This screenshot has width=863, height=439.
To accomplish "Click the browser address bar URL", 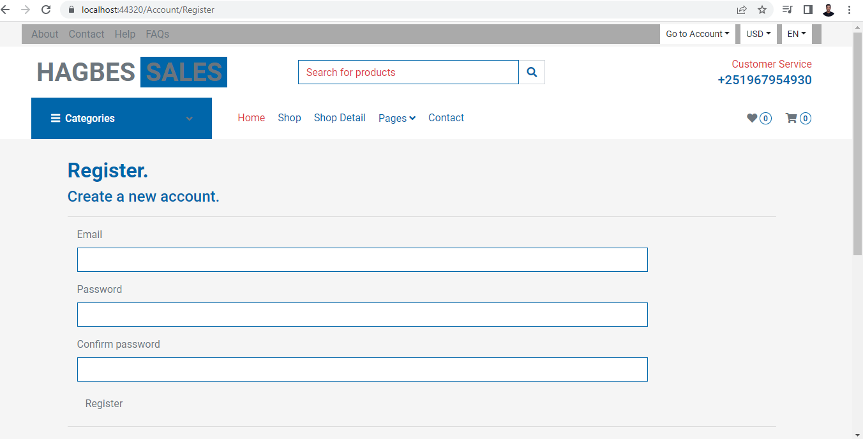I will [x=148, y=10].
